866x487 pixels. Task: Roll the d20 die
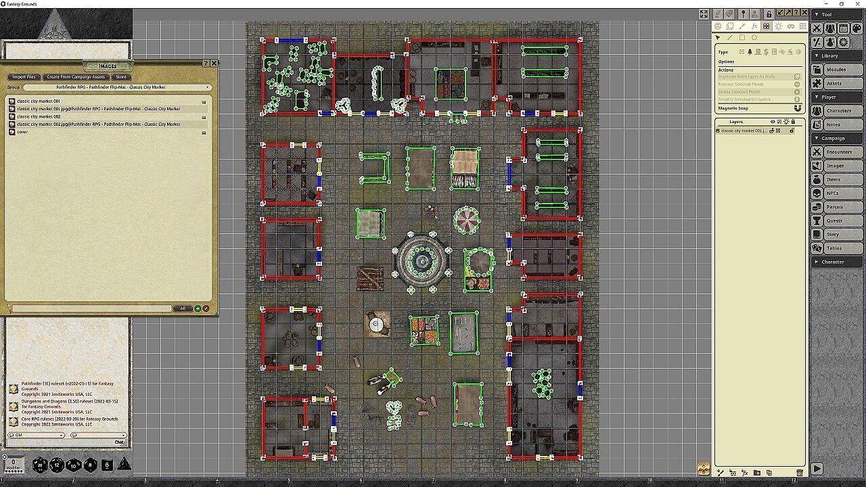click(x=40, y=465)
